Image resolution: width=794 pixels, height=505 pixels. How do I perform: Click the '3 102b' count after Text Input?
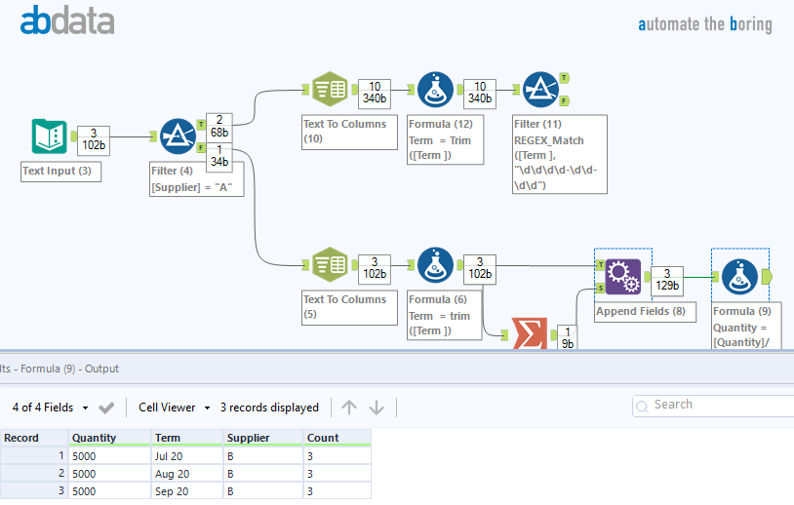tap(94, 140)
